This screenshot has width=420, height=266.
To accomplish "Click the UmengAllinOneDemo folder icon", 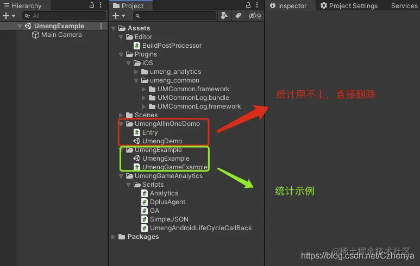I will pyautogui.click(x=129, y=124).
